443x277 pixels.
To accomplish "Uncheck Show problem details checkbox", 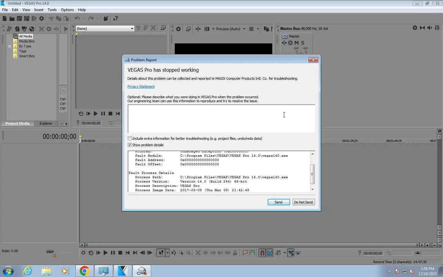I will coord(130,145).
